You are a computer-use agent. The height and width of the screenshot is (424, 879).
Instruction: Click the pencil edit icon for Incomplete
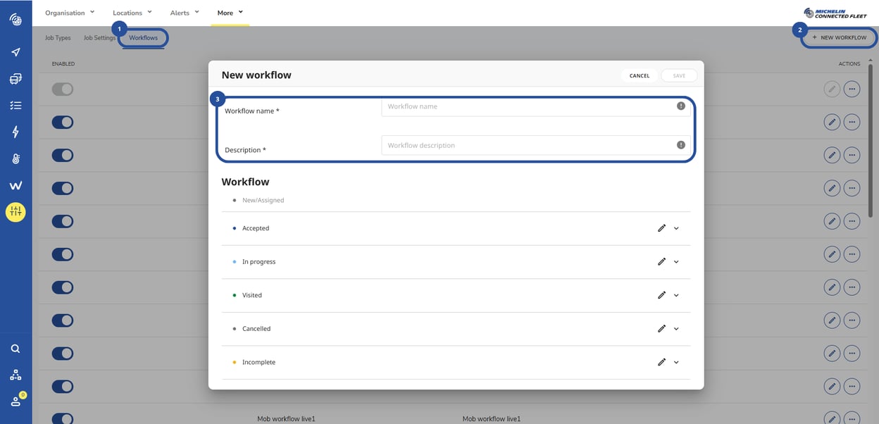(661, 362)
